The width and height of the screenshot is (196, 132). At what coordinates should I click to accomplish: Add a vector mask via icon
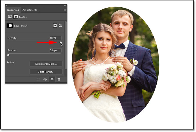(60, 25)
